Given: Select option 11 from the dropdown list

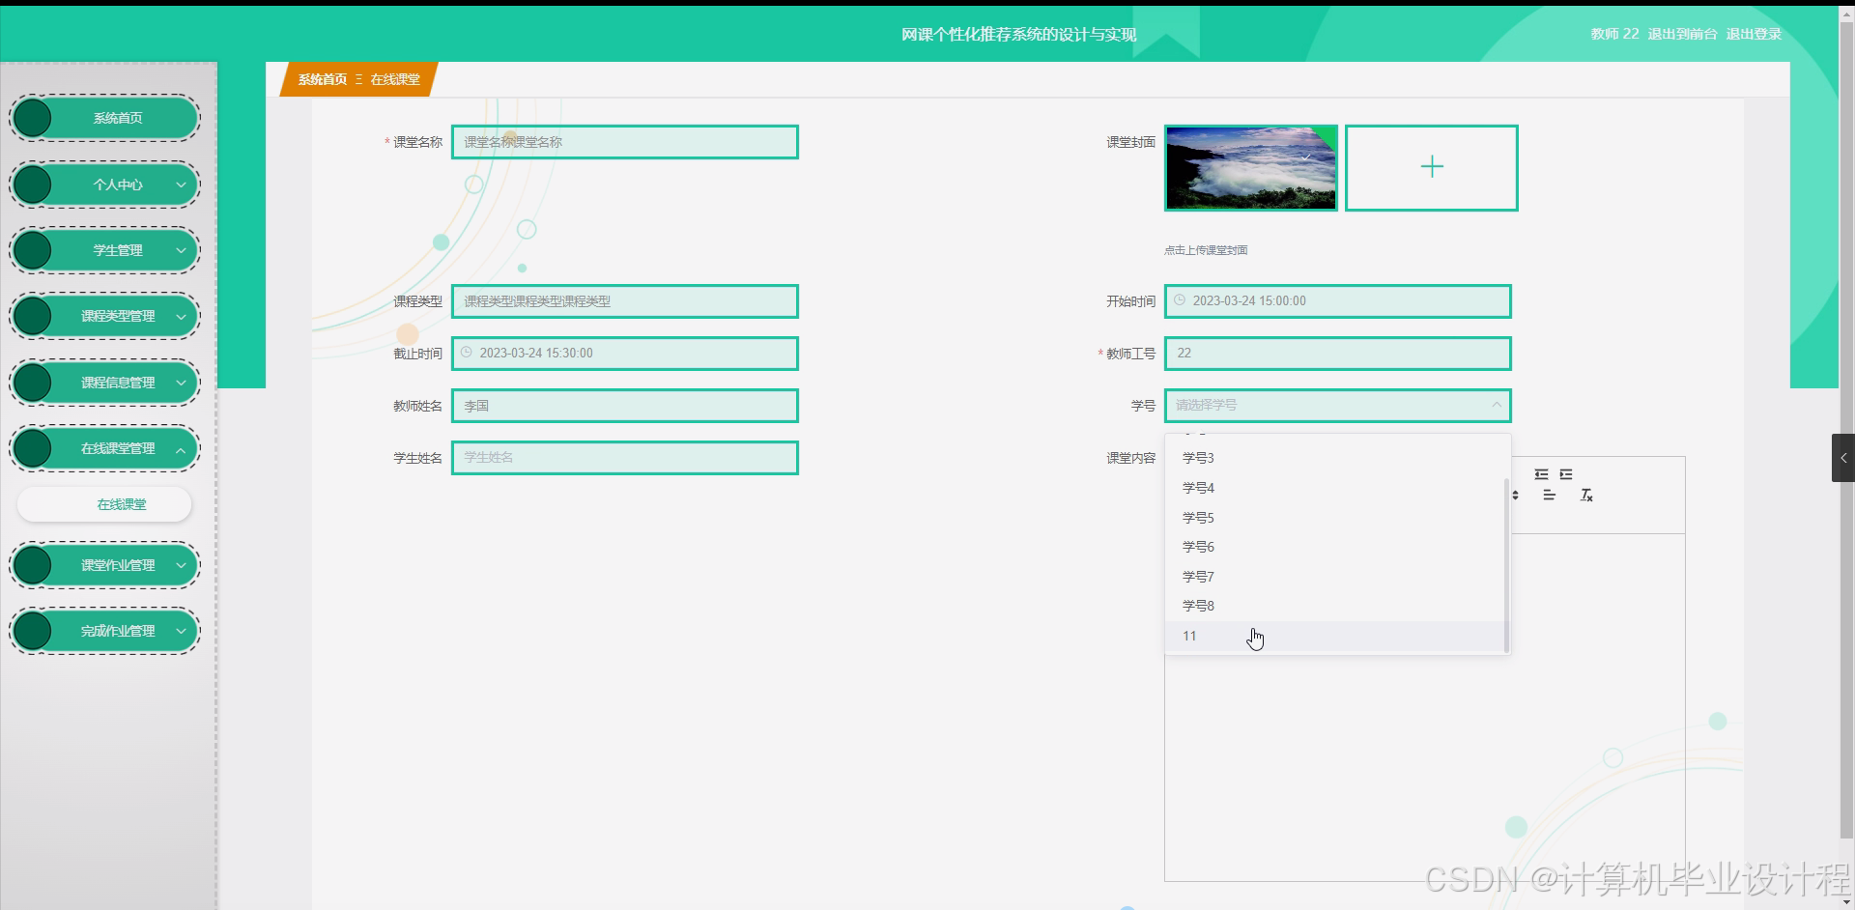Looking at the screenshot, I should (x=1336, y=636).
